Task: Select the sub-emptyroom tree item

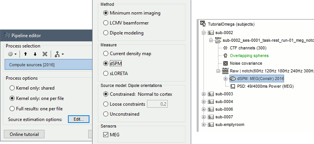Action: (x=230, y=124)
